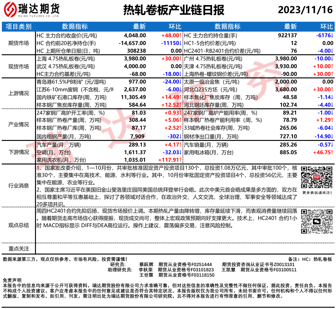Screen dimensions: 336x309
Task: Click the report date 2023/11/16
Action: [305, 10]
